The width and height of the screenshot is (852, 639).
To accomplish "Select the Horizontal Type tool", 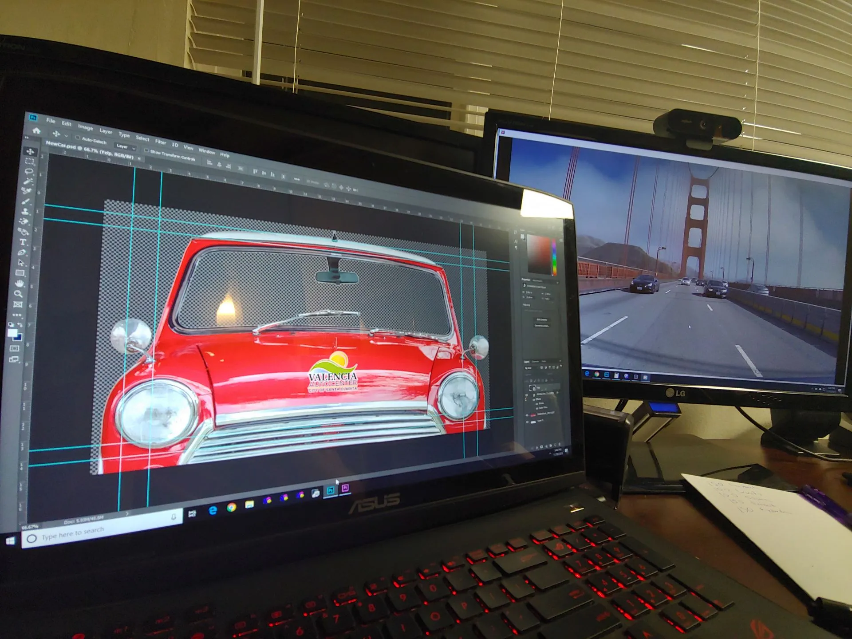I will point(23,242).
